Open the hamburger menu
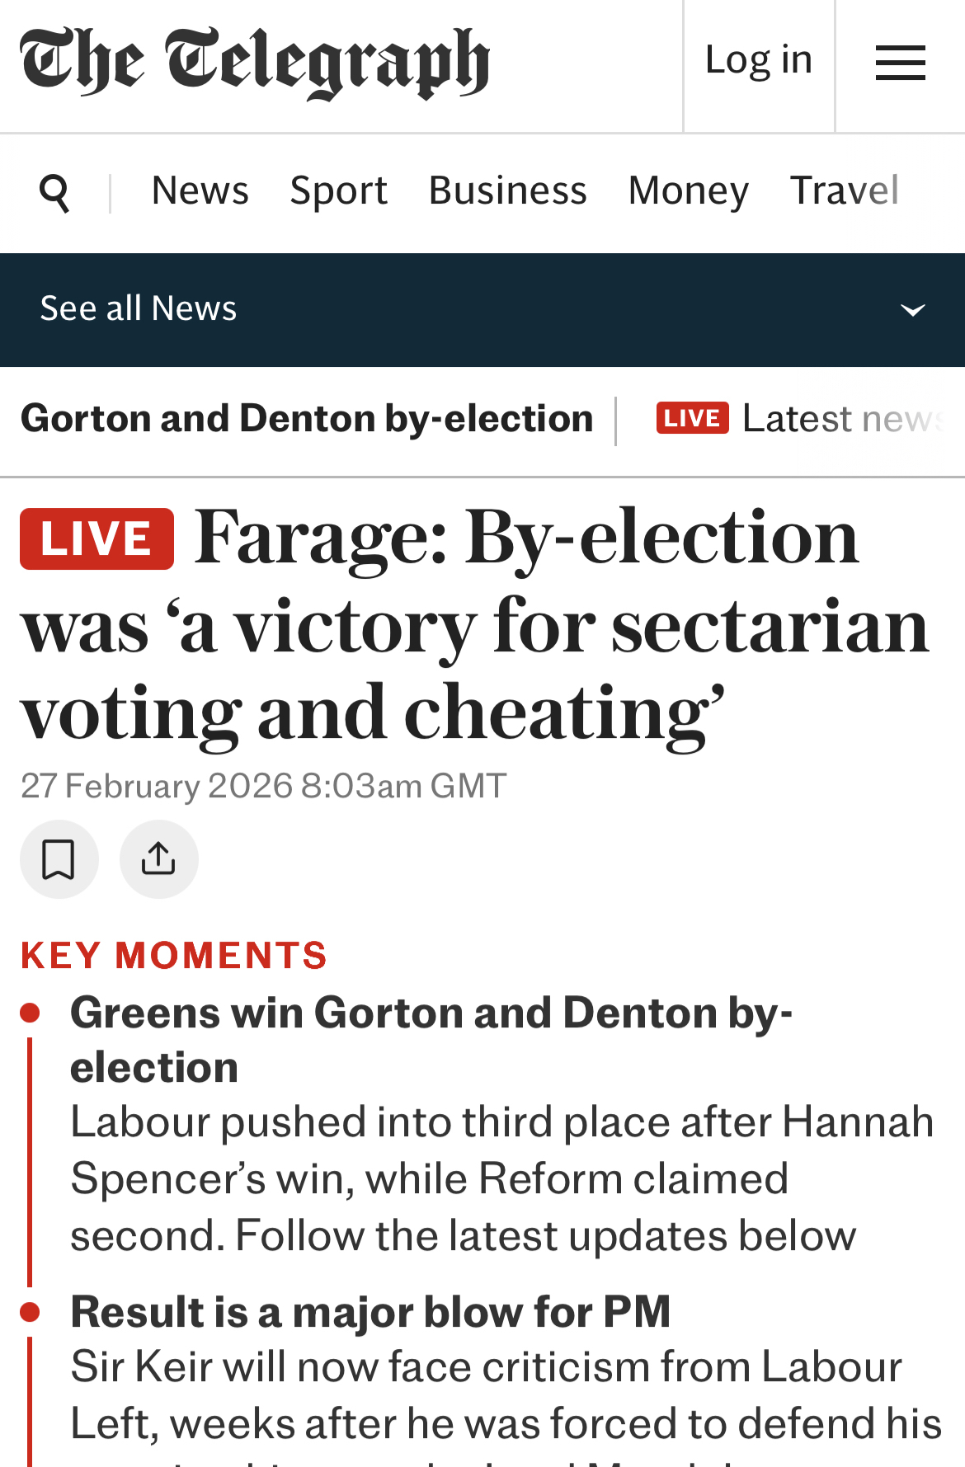Screen dimensions: 965x1467 900,63
